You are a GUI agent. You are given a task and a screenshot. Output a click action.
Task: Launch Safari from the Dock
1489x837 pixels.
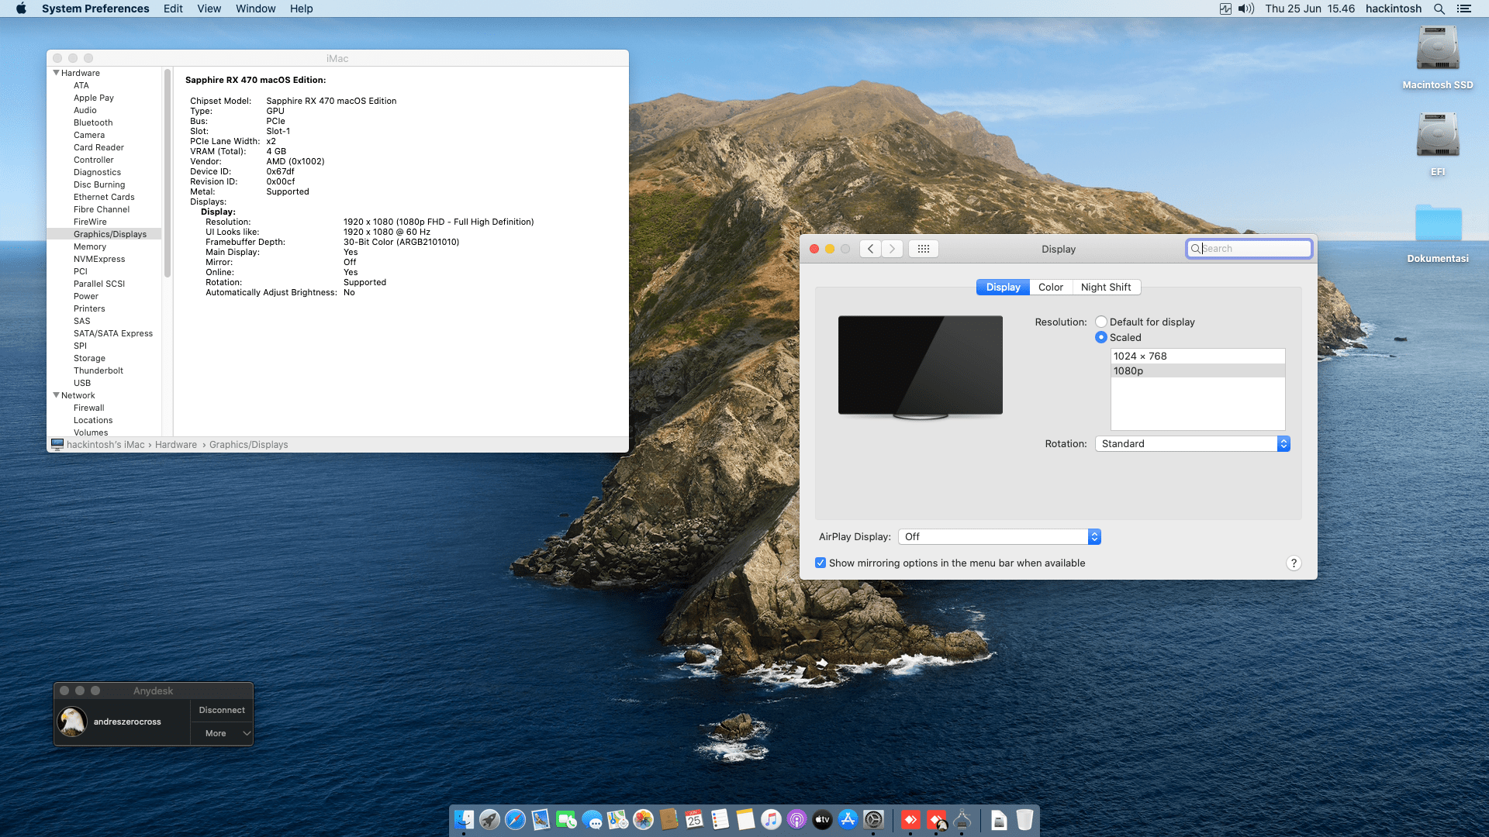(x=515, y=819)
